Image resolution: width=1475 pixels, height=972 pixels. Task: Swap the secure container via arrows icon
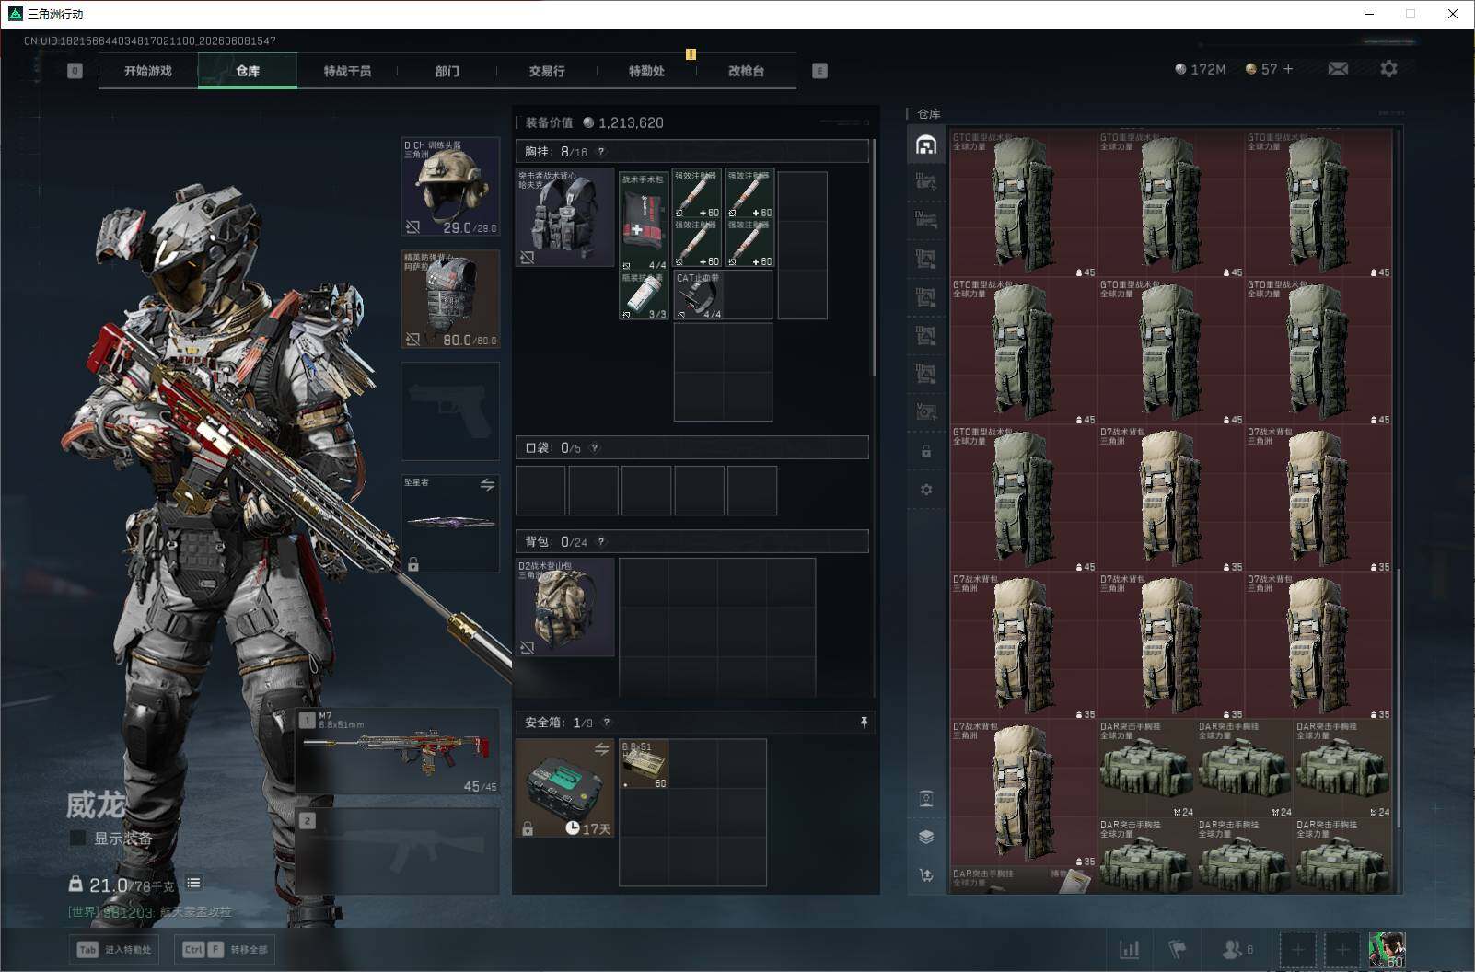point(601,749)
